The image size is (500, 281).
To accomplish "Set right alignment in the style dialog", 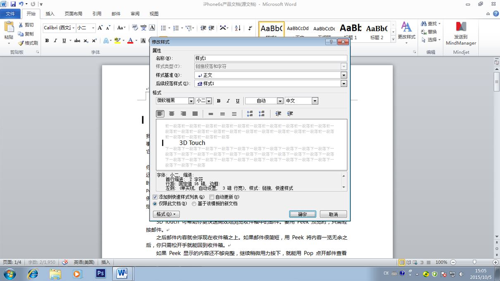I will 183,114.
